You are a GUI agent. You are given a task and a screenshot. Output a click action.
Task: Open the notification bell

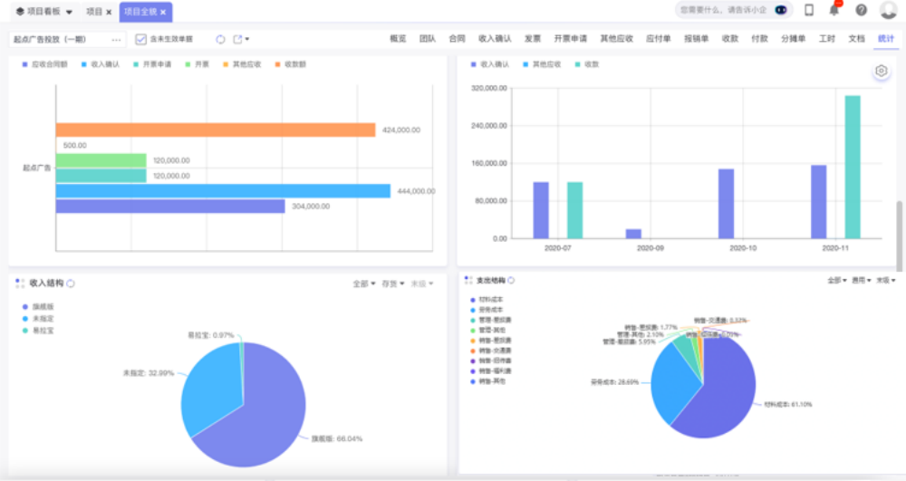(x=834, y=10)
